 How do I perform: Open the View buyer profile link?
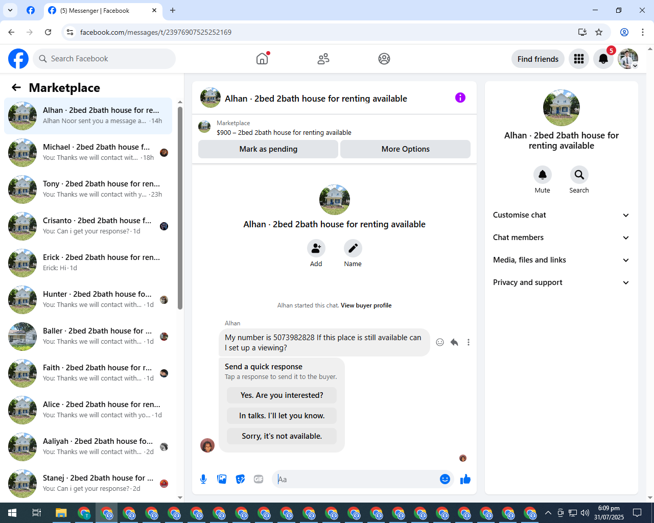tap(366, 305)
